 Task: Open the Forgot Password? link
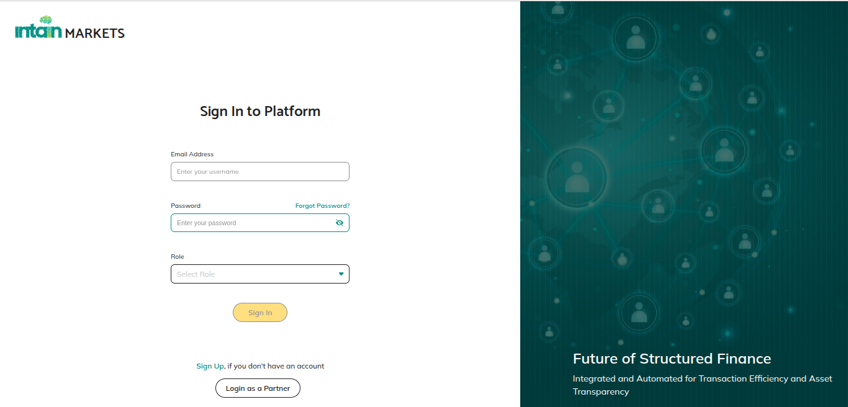tap(322, 206)
